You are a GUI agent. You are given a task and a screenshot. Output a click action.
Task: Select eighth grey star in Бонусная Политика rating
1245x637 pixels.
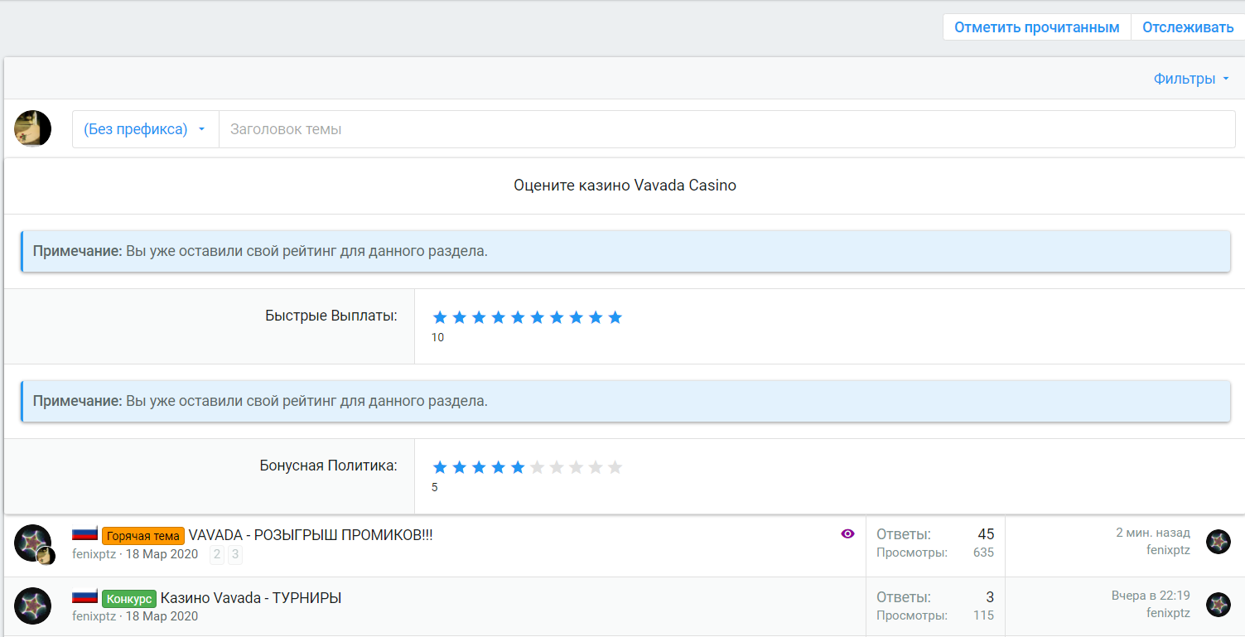576,467
